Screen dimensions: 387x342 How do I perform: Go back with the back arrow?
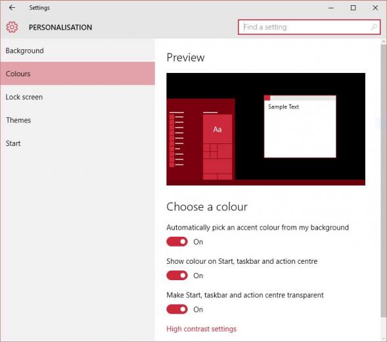[12, 8]
